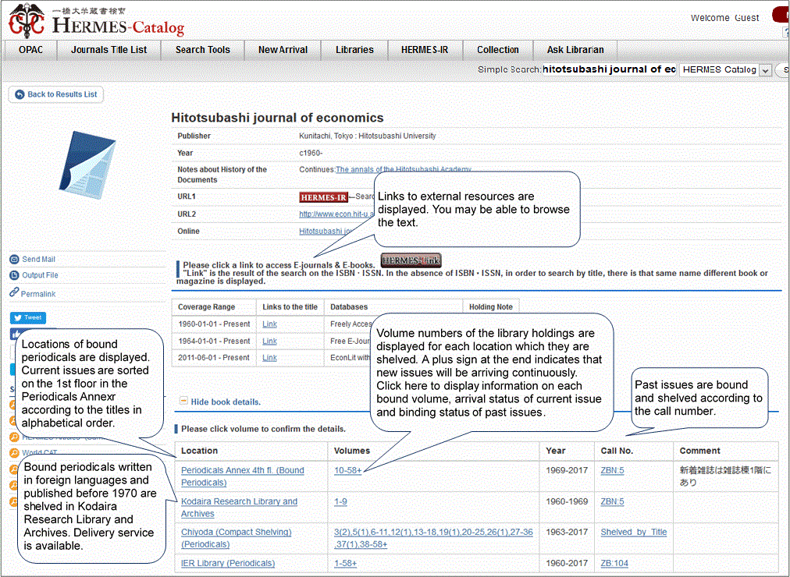Click Link for 1964-01-01 - Present coverage
This screenshot has height=577, width=790.
point(269,342)
